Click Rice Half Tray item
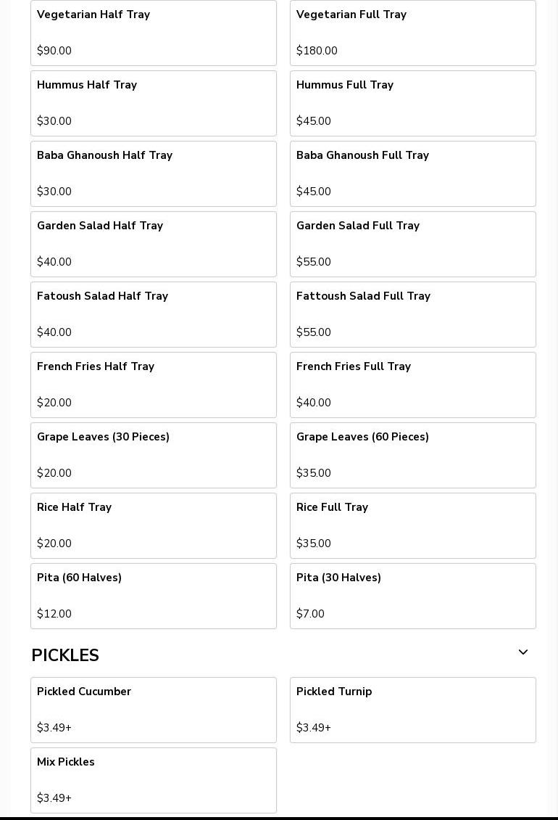The width and height of the screenshot is (558, 820). click(154, 525)
